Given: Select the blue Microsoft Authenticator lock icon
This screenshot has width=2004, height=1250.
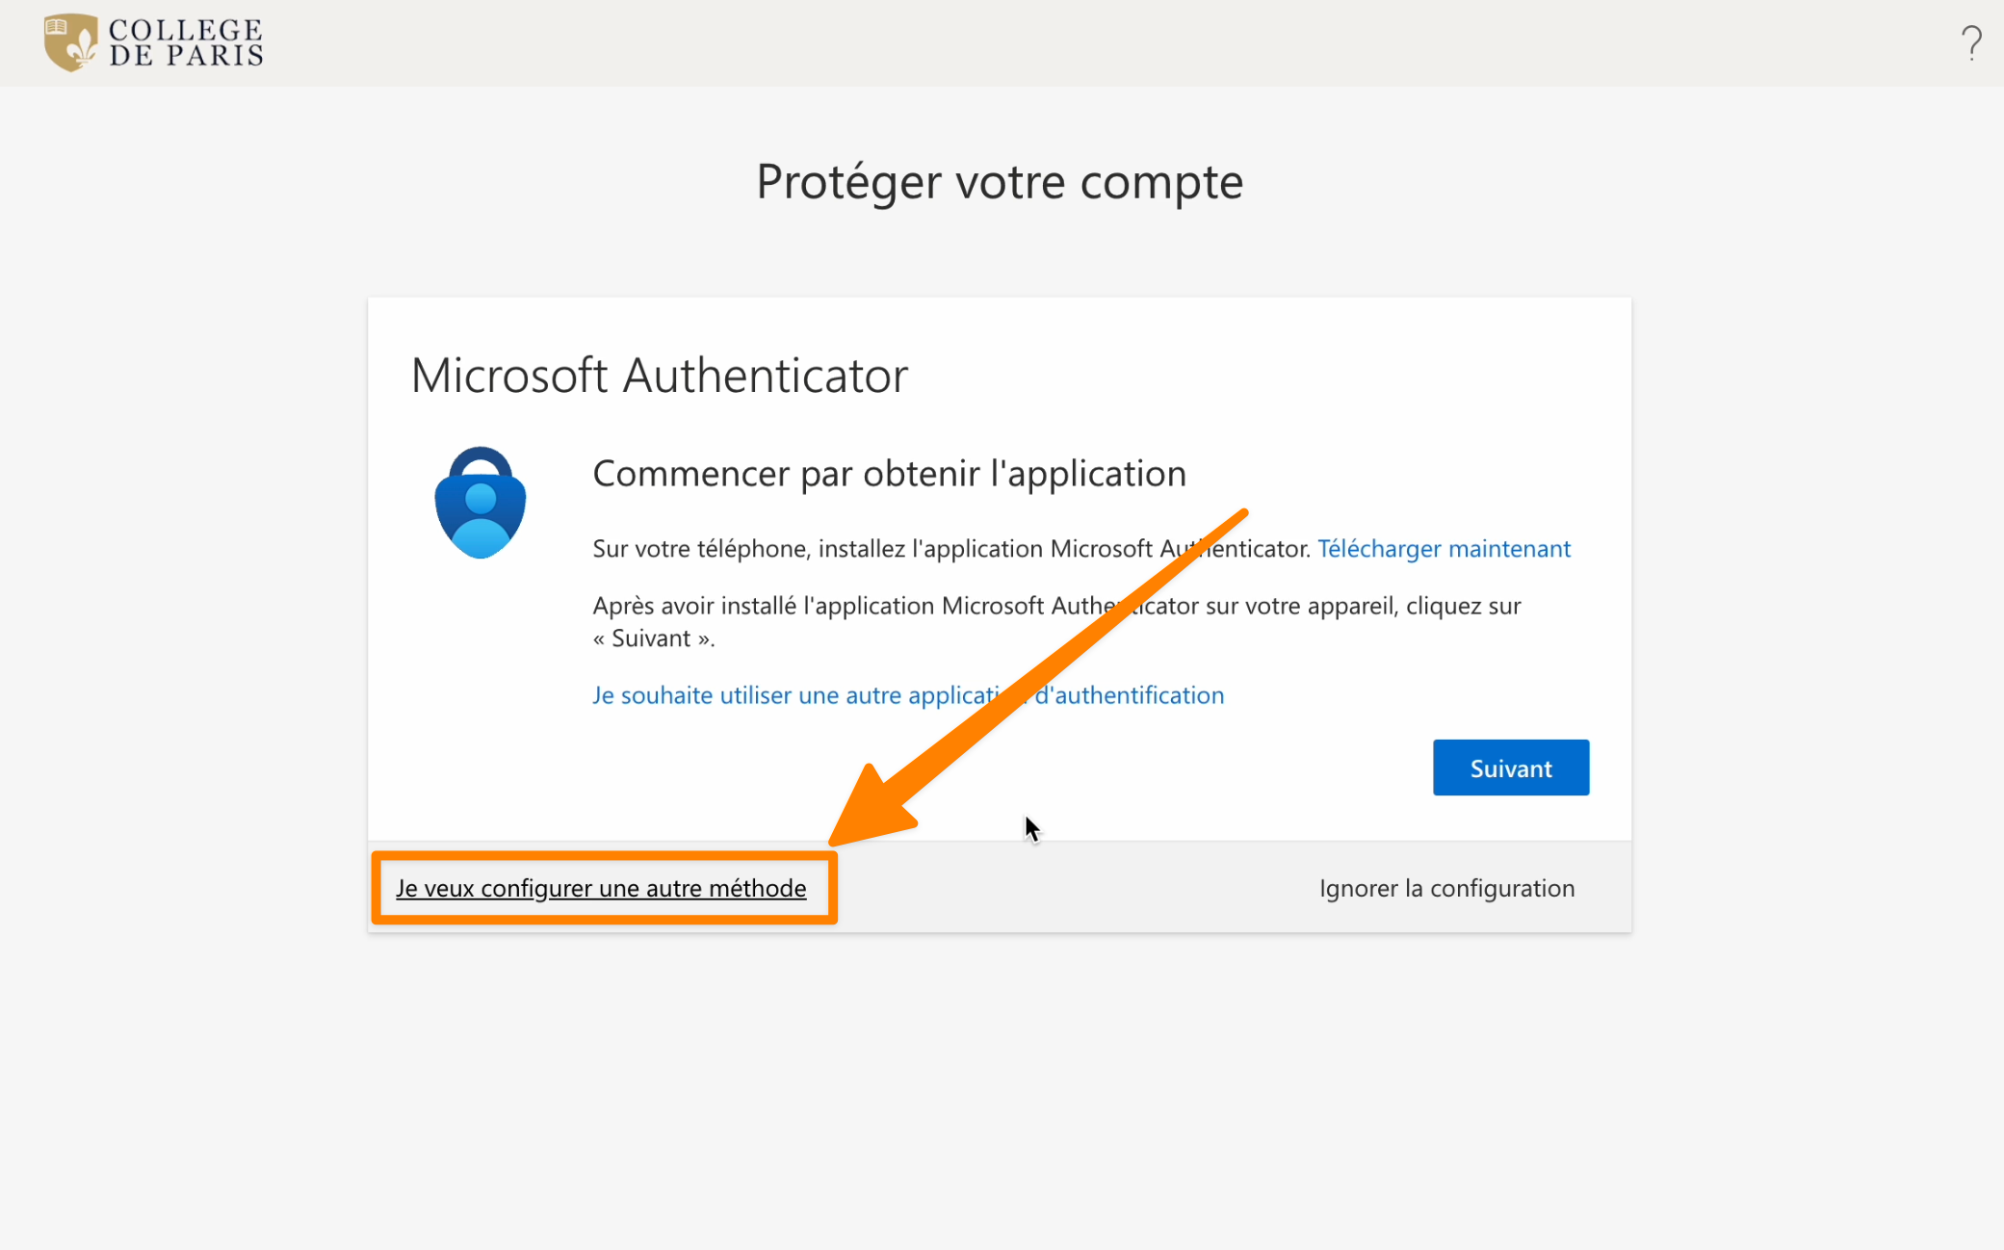Looking at the screenshot, I should tap(480, 503).
